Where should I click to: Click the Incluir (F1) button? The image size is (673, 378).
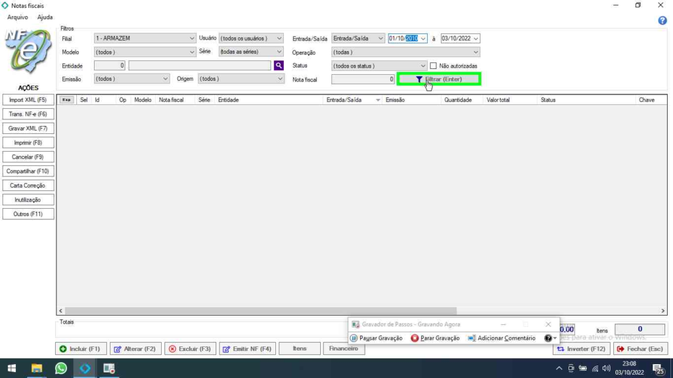[80, 349]
